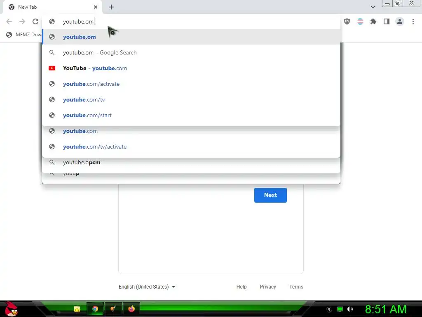Select the youtube.opcm search suggestion
This screenshot has height=317, width=422.
click(191, 163)
